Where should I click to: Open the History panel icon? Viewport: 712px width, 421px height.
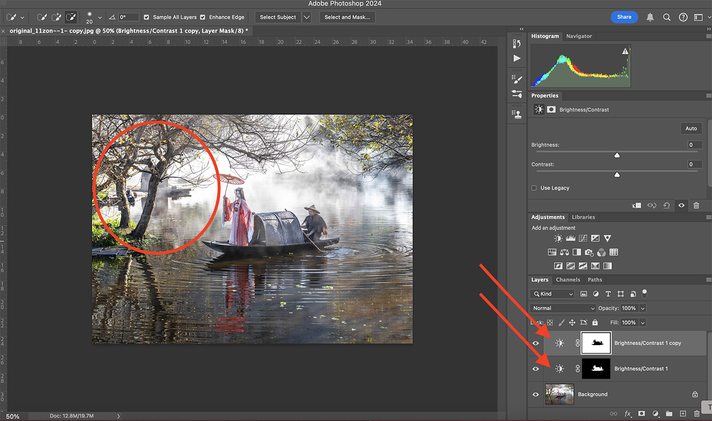tap(517, 44)
